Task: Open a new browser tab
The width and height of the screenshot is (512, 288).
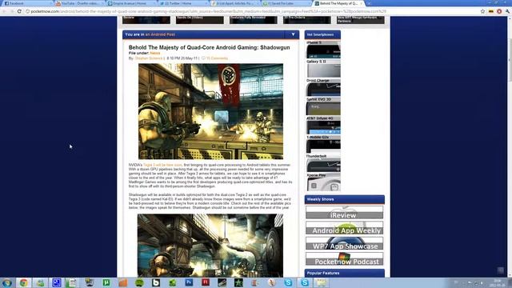Action: click(x=369, y=3)
